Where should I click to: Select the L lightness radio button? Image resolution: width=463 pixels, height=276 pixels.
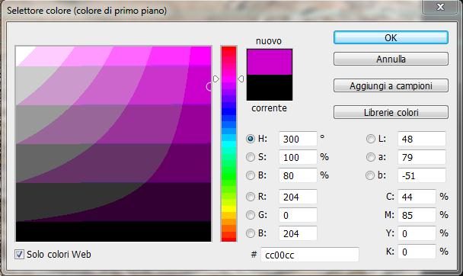[371, 139]
